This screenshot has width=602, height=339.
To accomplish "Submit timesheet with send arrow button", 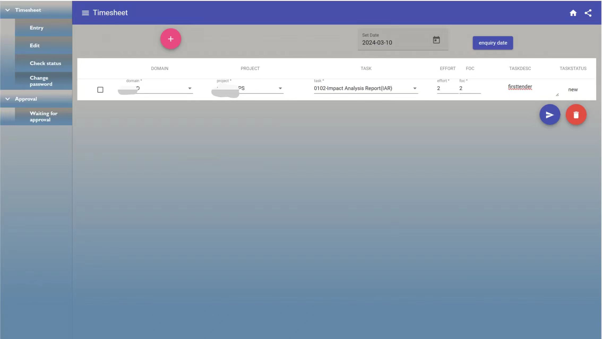I will click(550, 115).
